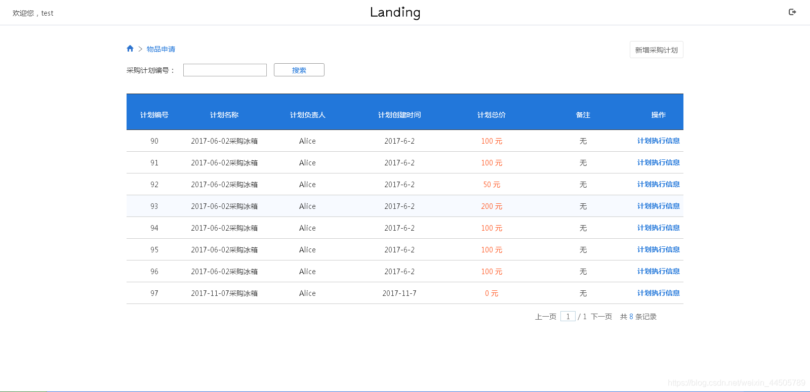Viewport: 810px width, 392px height.
Task: Go to previous page via 上一页
Action: 546,317
